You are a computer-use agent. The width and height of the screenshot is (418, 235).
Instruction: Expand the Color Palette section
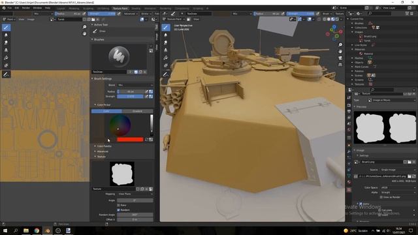[95, 146]
